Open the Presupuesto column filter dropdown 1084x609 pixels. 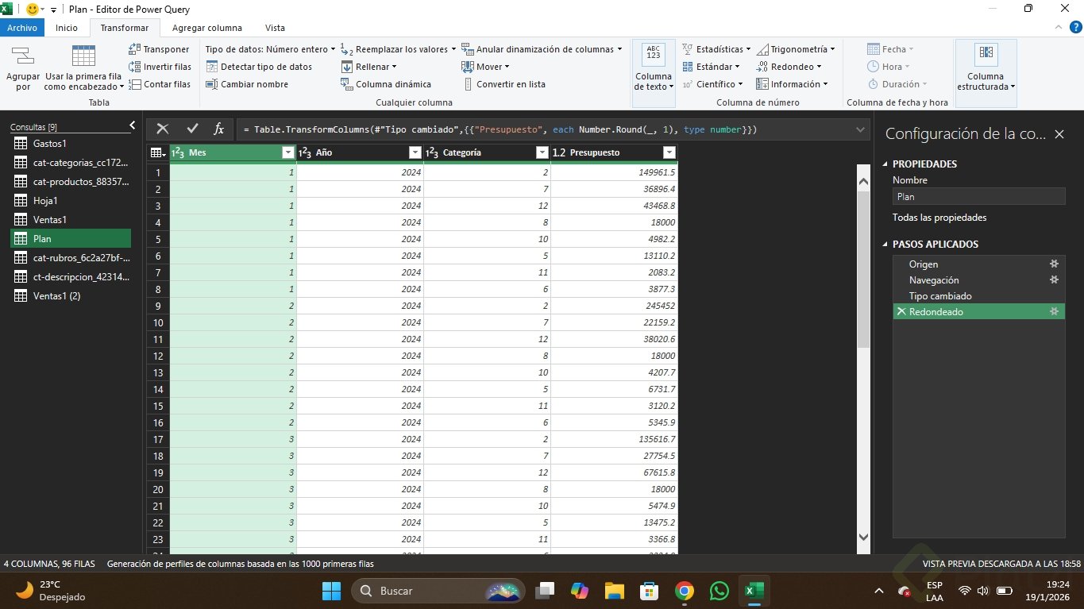tap(669, 152)
